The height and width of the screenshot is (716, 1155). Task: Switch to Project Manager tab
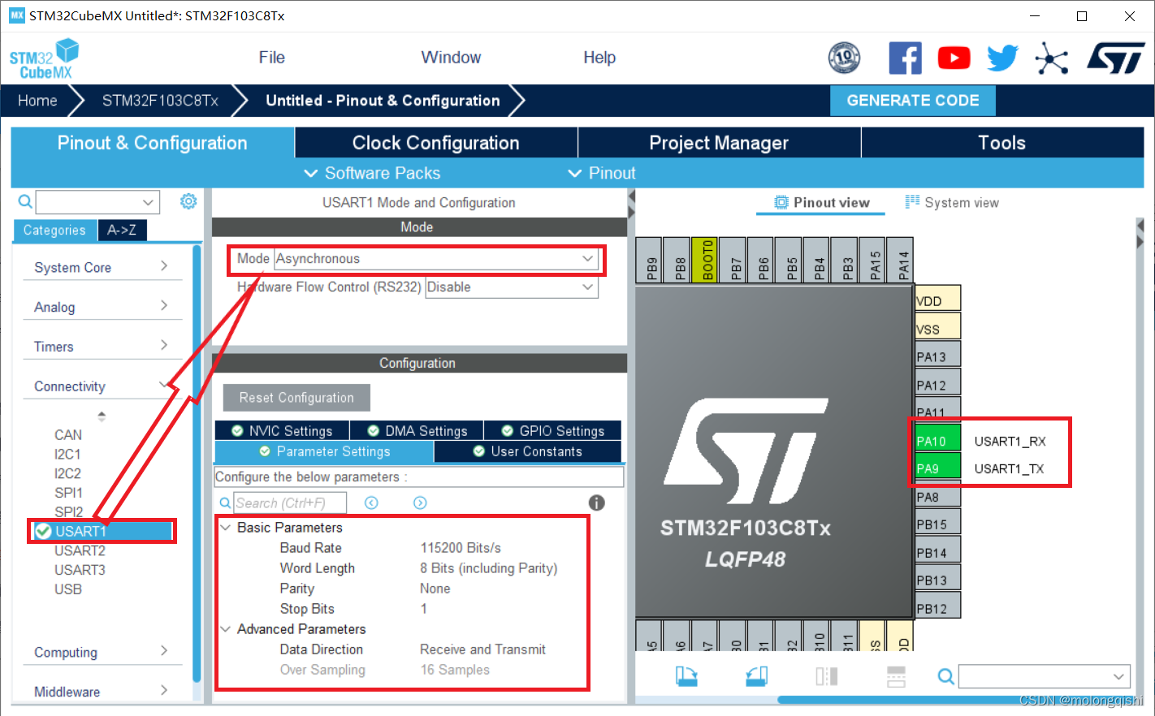tap(719, 143)
